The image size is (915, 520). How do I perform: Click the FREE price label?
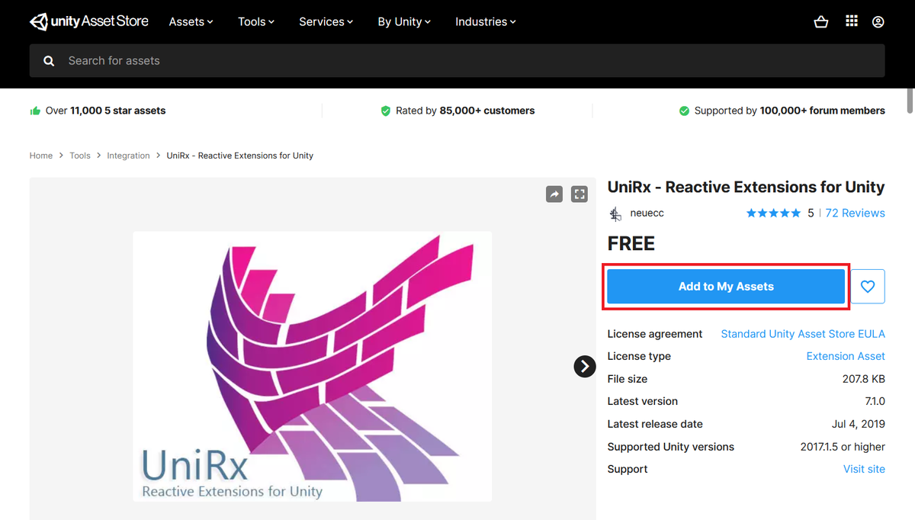pos(631,244)
